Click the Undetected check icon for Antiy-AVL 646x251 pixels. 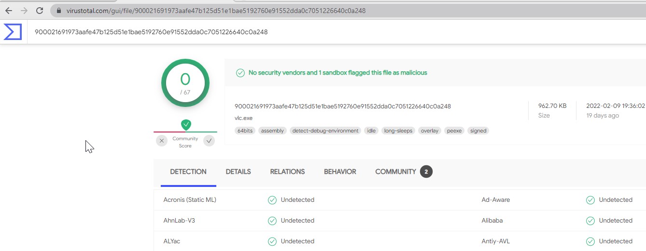pos(590,241)
